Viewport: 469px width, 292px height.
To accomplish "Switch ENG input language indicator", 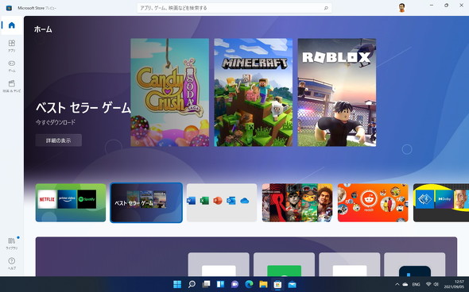I will tap(416, 285).
